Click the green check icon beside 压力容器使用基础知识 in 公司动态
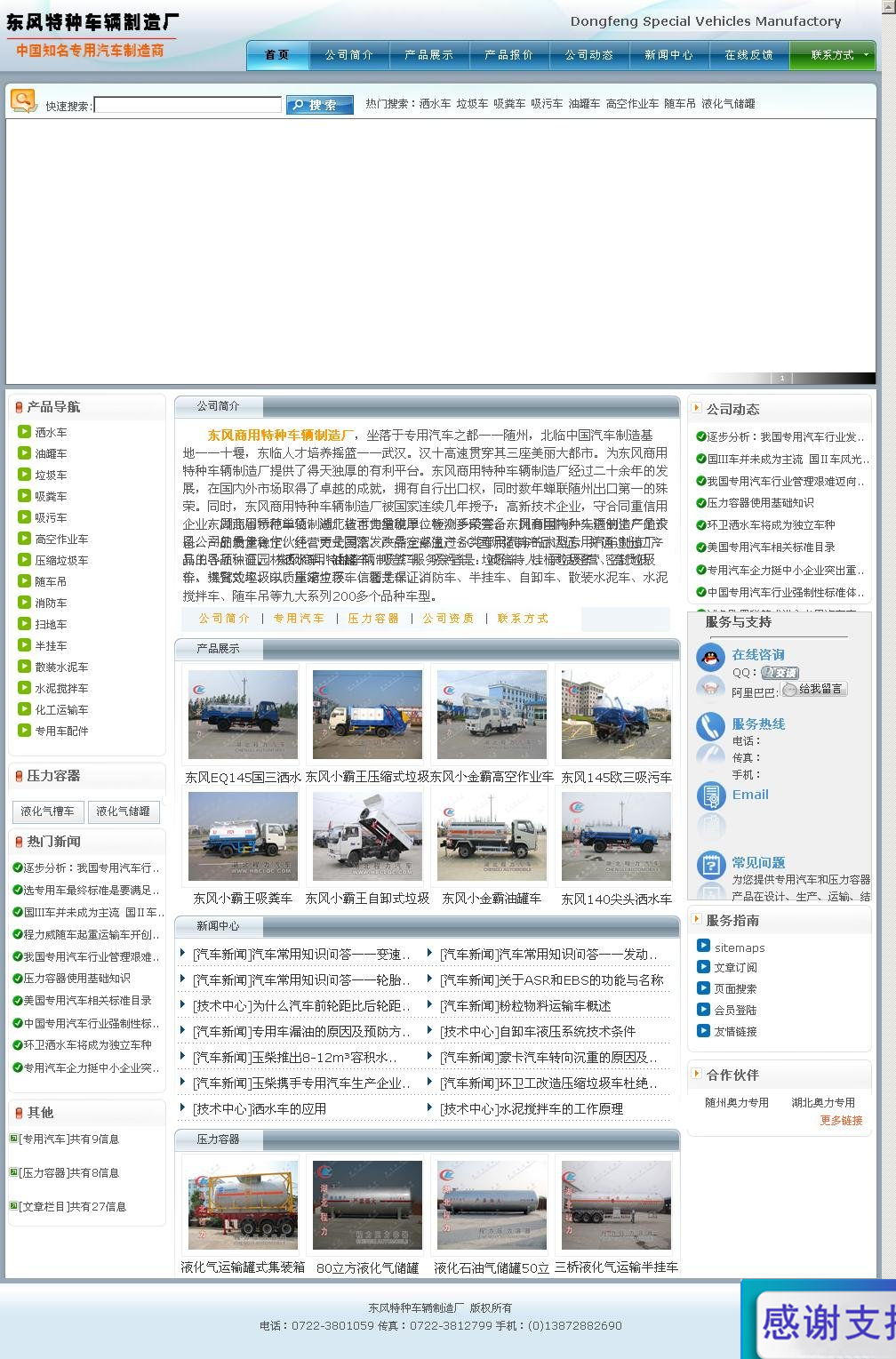 (x=701, y=503)
